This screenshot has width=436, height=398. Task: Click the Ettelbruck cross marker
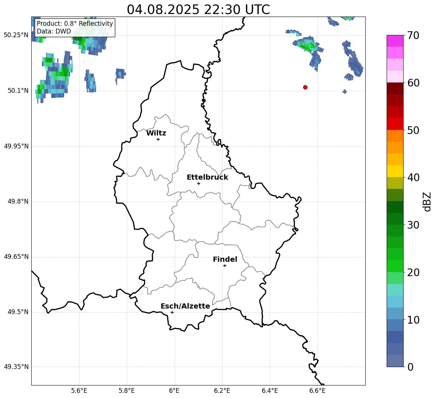pos(198,183)
